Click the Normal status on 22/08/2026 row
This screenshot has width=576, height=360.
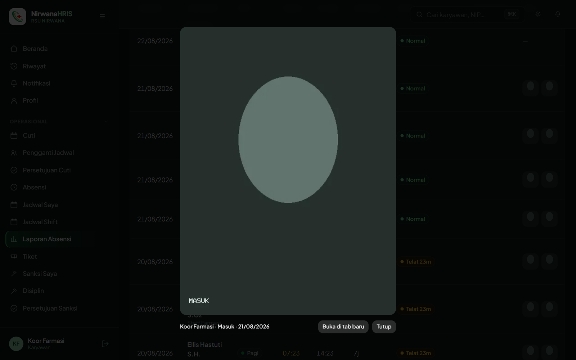click(x=413, y=41)
